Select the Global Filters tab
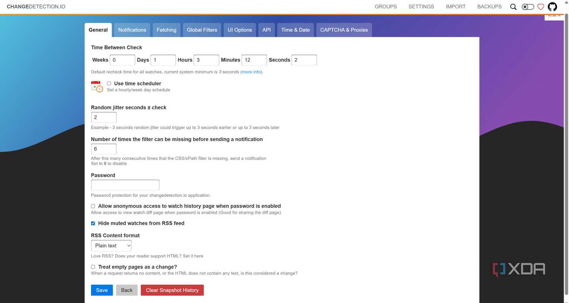Screen dimensions: 569x303 pos(202,30)
